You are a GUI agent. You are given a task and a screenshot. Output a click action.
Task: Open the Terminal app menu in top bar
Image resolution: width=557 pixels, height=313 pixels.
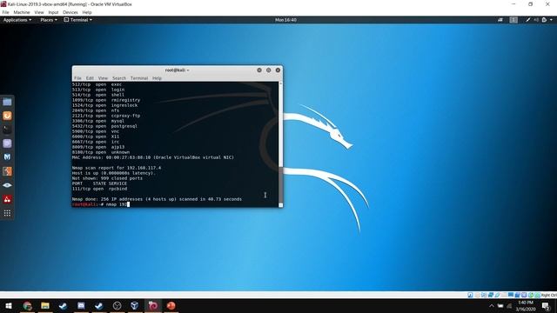click(x=78, y=20)
